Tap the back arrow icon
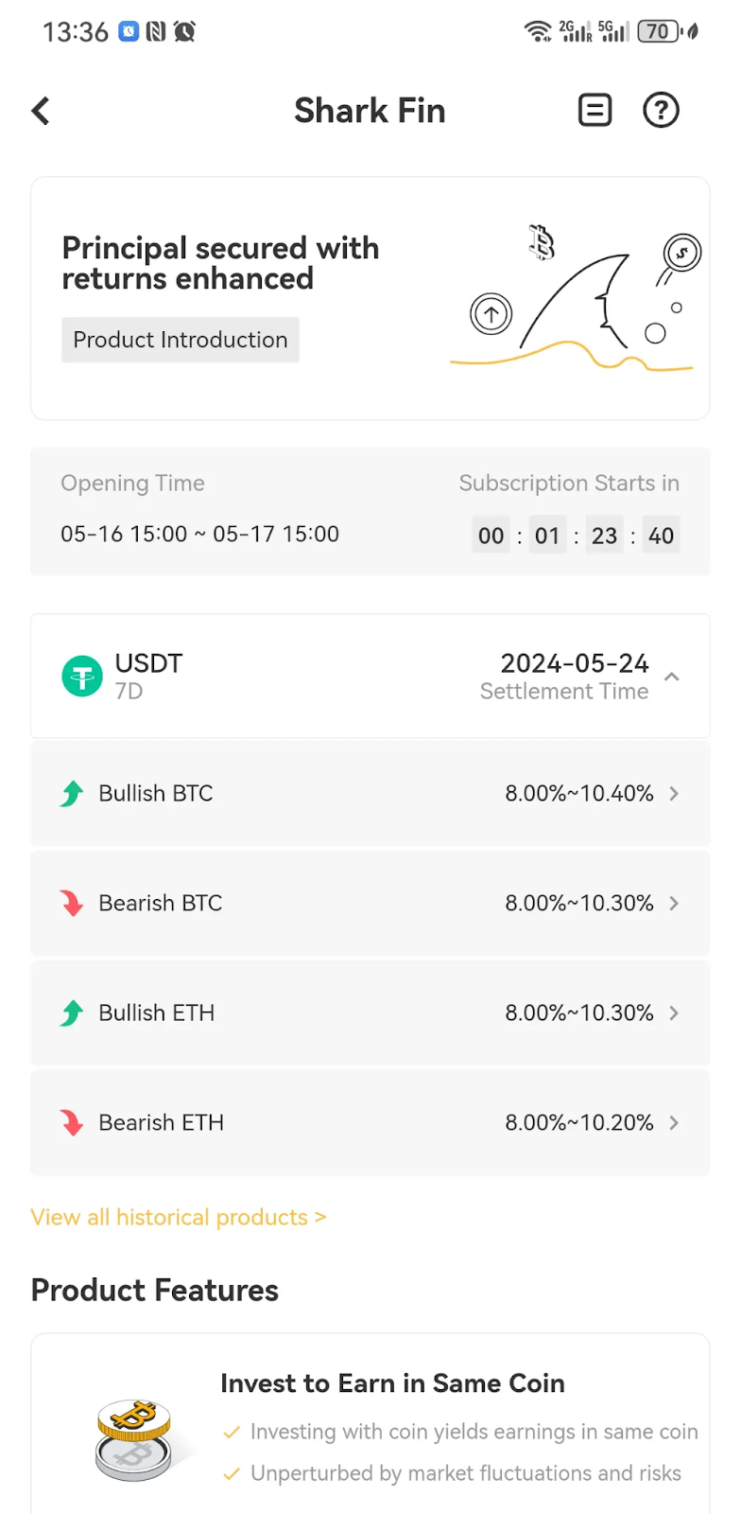 coord(41,111)
